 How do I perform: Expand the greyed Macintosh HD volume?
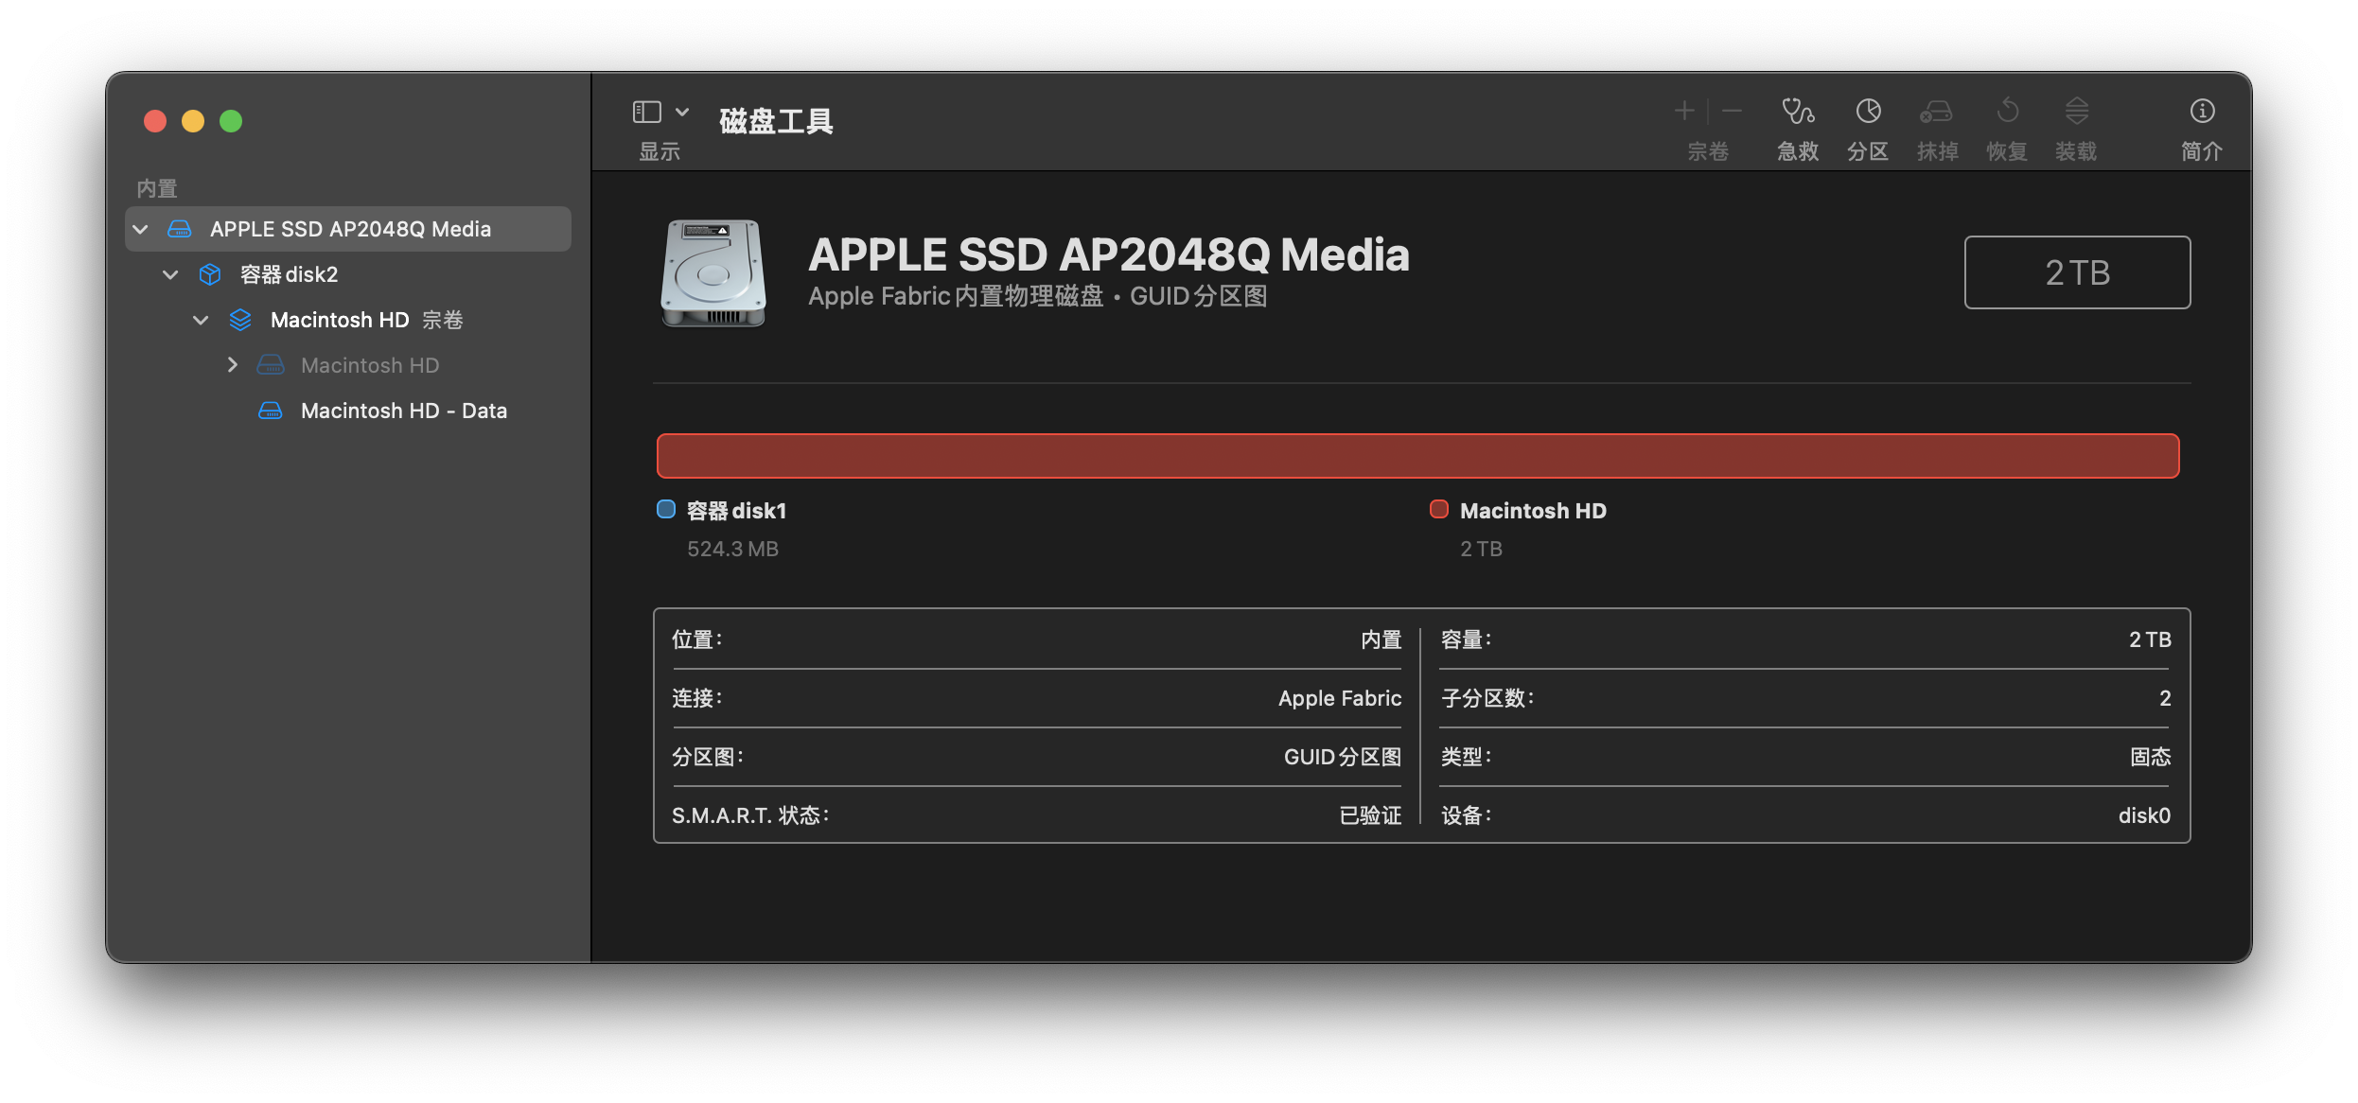pyautogui.click(x=233, y=365)
